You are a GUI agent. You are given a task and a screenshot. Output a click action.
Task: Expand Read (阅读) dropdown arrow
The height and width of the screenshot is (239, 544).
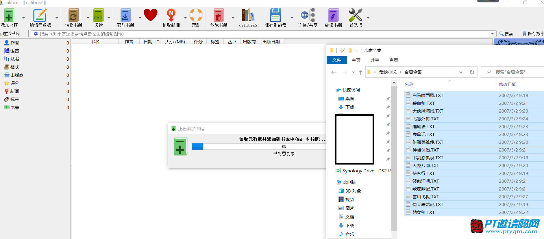(109, 18)
